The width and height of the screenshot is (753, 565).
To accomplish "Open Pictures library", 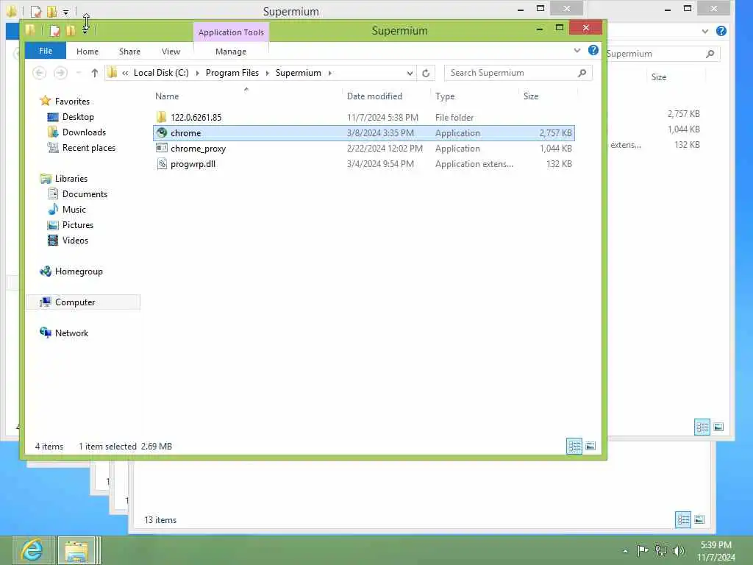I will click(x=78, y=225).
